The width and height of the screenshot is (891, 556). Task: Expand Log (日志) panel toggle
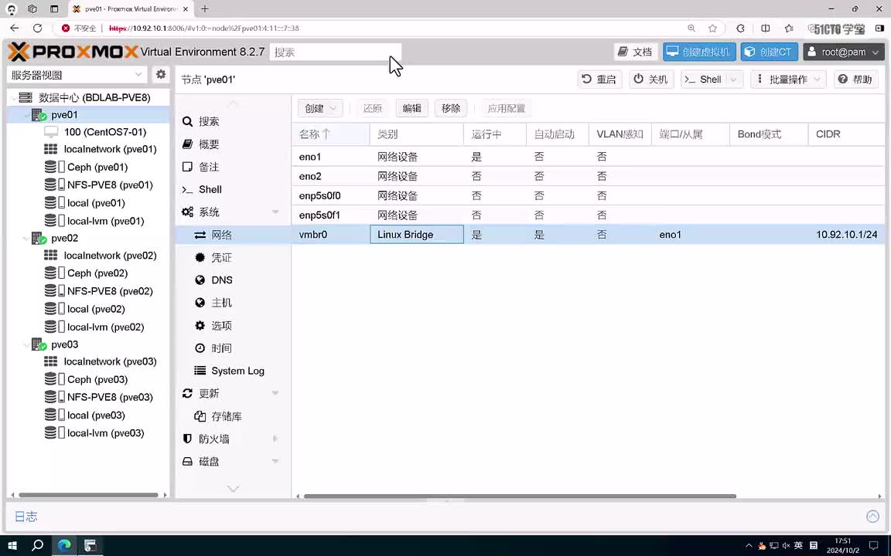coord(872,517)
